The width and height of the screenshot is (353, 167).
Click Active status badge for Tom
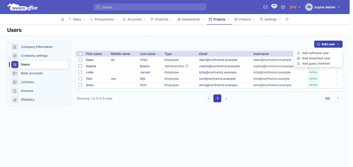tap(313, 79)
